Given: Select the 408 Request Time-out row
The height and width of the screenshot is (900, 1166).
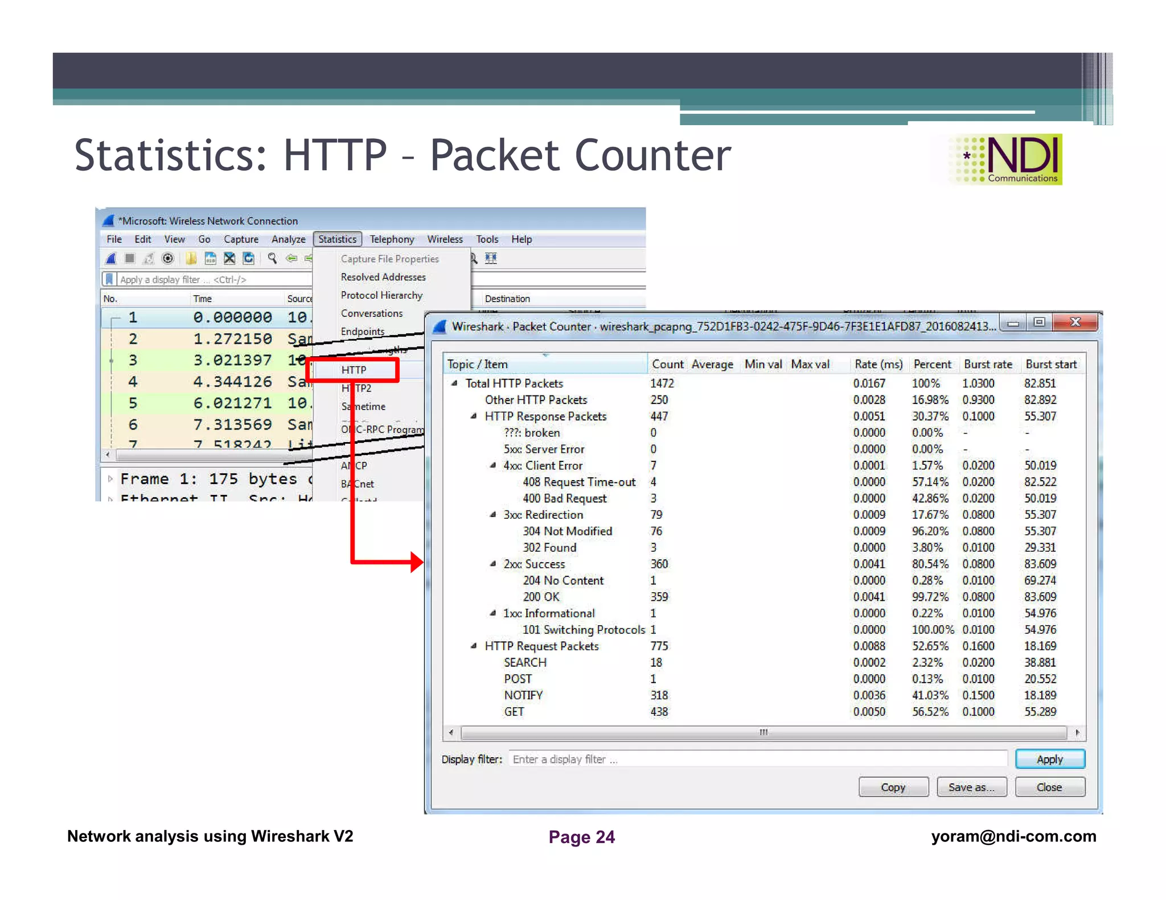Looking at the screenshot, I should point(763,482).
